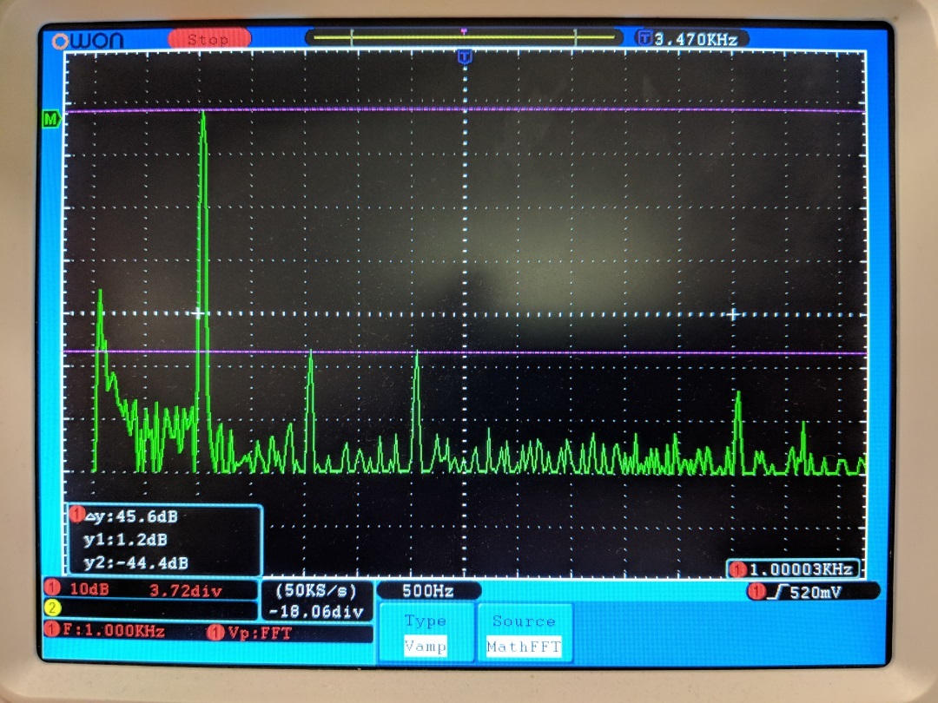Select the Source menu item
The width and height of the screenshot is (938, 703).
pyautogui.click(x=525, y=620)
